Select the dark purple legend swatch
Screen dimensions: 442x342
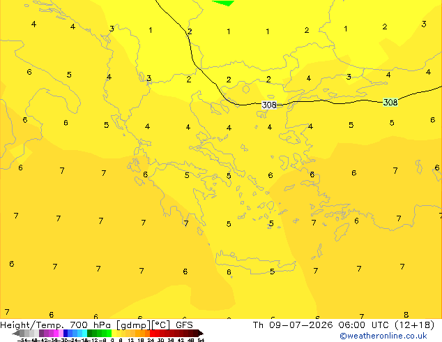(41, 333)
